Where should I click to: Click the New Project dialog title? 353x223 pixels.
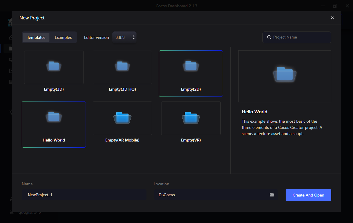click(x=32, y=18)
